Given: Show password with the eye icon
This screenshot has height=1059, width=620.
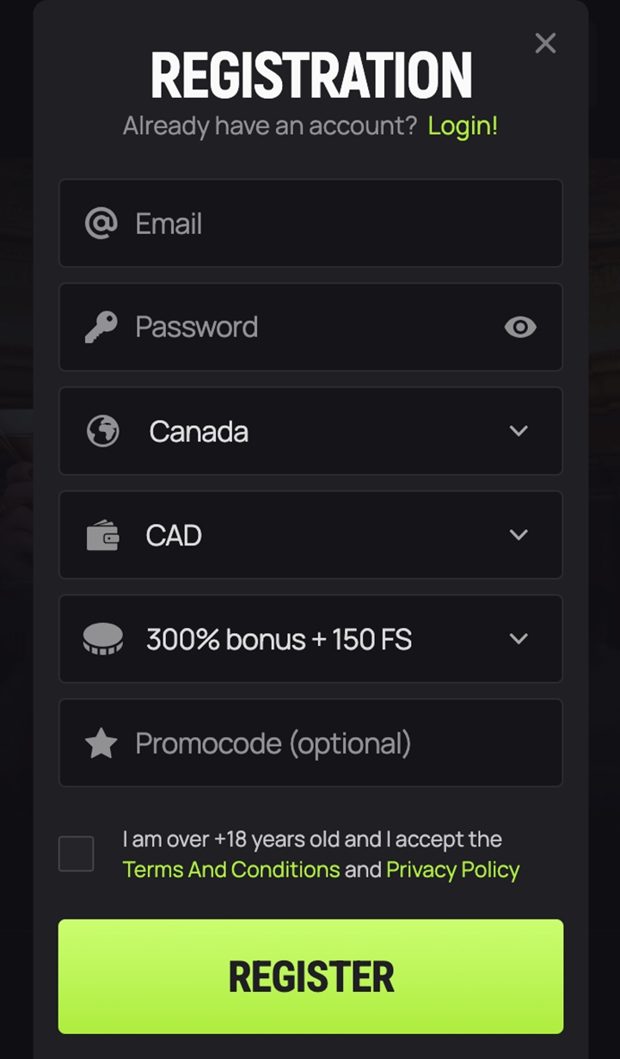Looking at the screenshot, I should point(520,327).
